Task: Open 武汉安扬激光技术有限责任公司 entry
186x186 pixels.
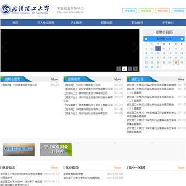Action: [x=88, y=89]
